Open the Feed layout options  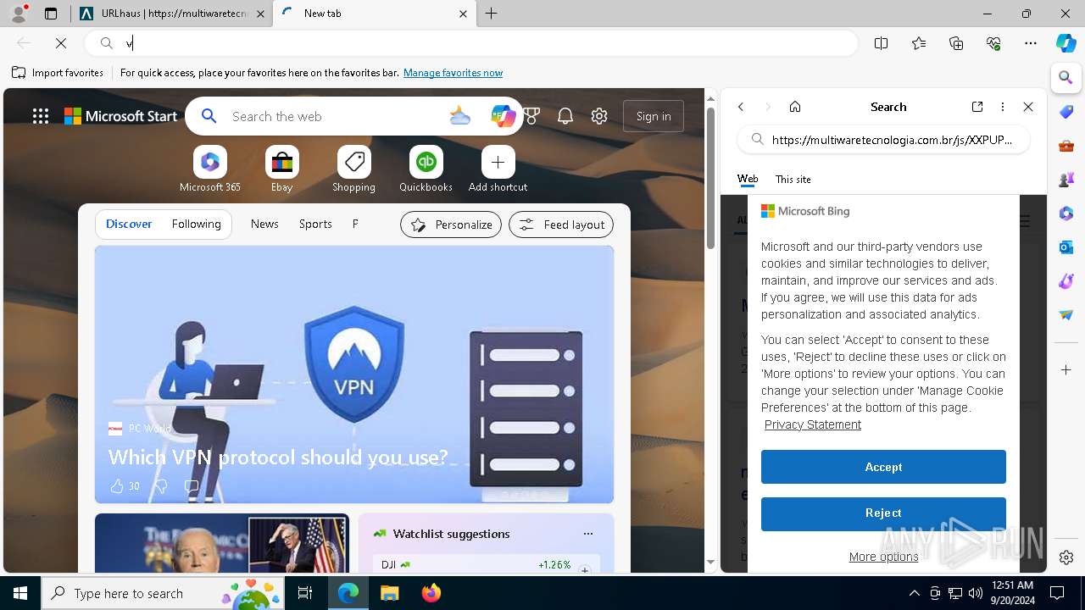pyautogui.click(x=561, y=225)
